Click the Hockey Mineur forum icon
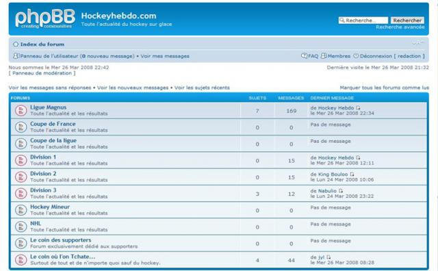The image size is (438, 271). pos(21,210)
